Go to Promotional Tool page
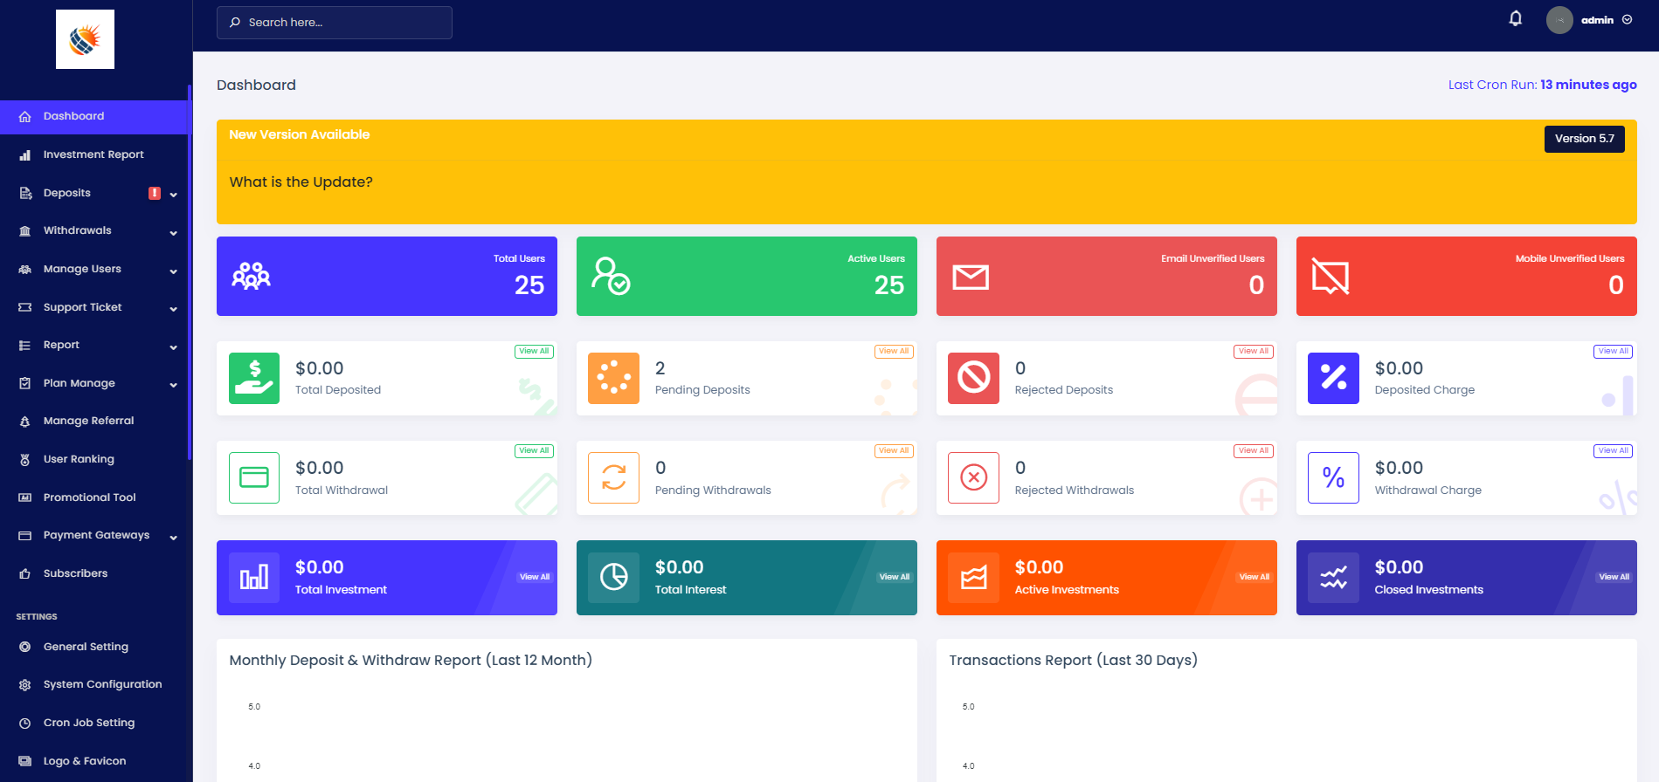This screenshot has height=782, width=1659. click(x=89, y=497)
